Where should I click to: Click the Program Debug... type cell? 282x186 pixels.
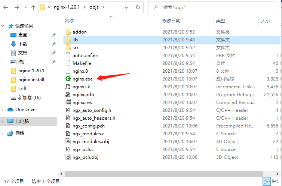pos(235,95)
